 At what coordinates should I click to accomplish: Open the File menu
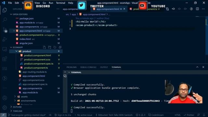pyautogui.click(x=10, y=3)
